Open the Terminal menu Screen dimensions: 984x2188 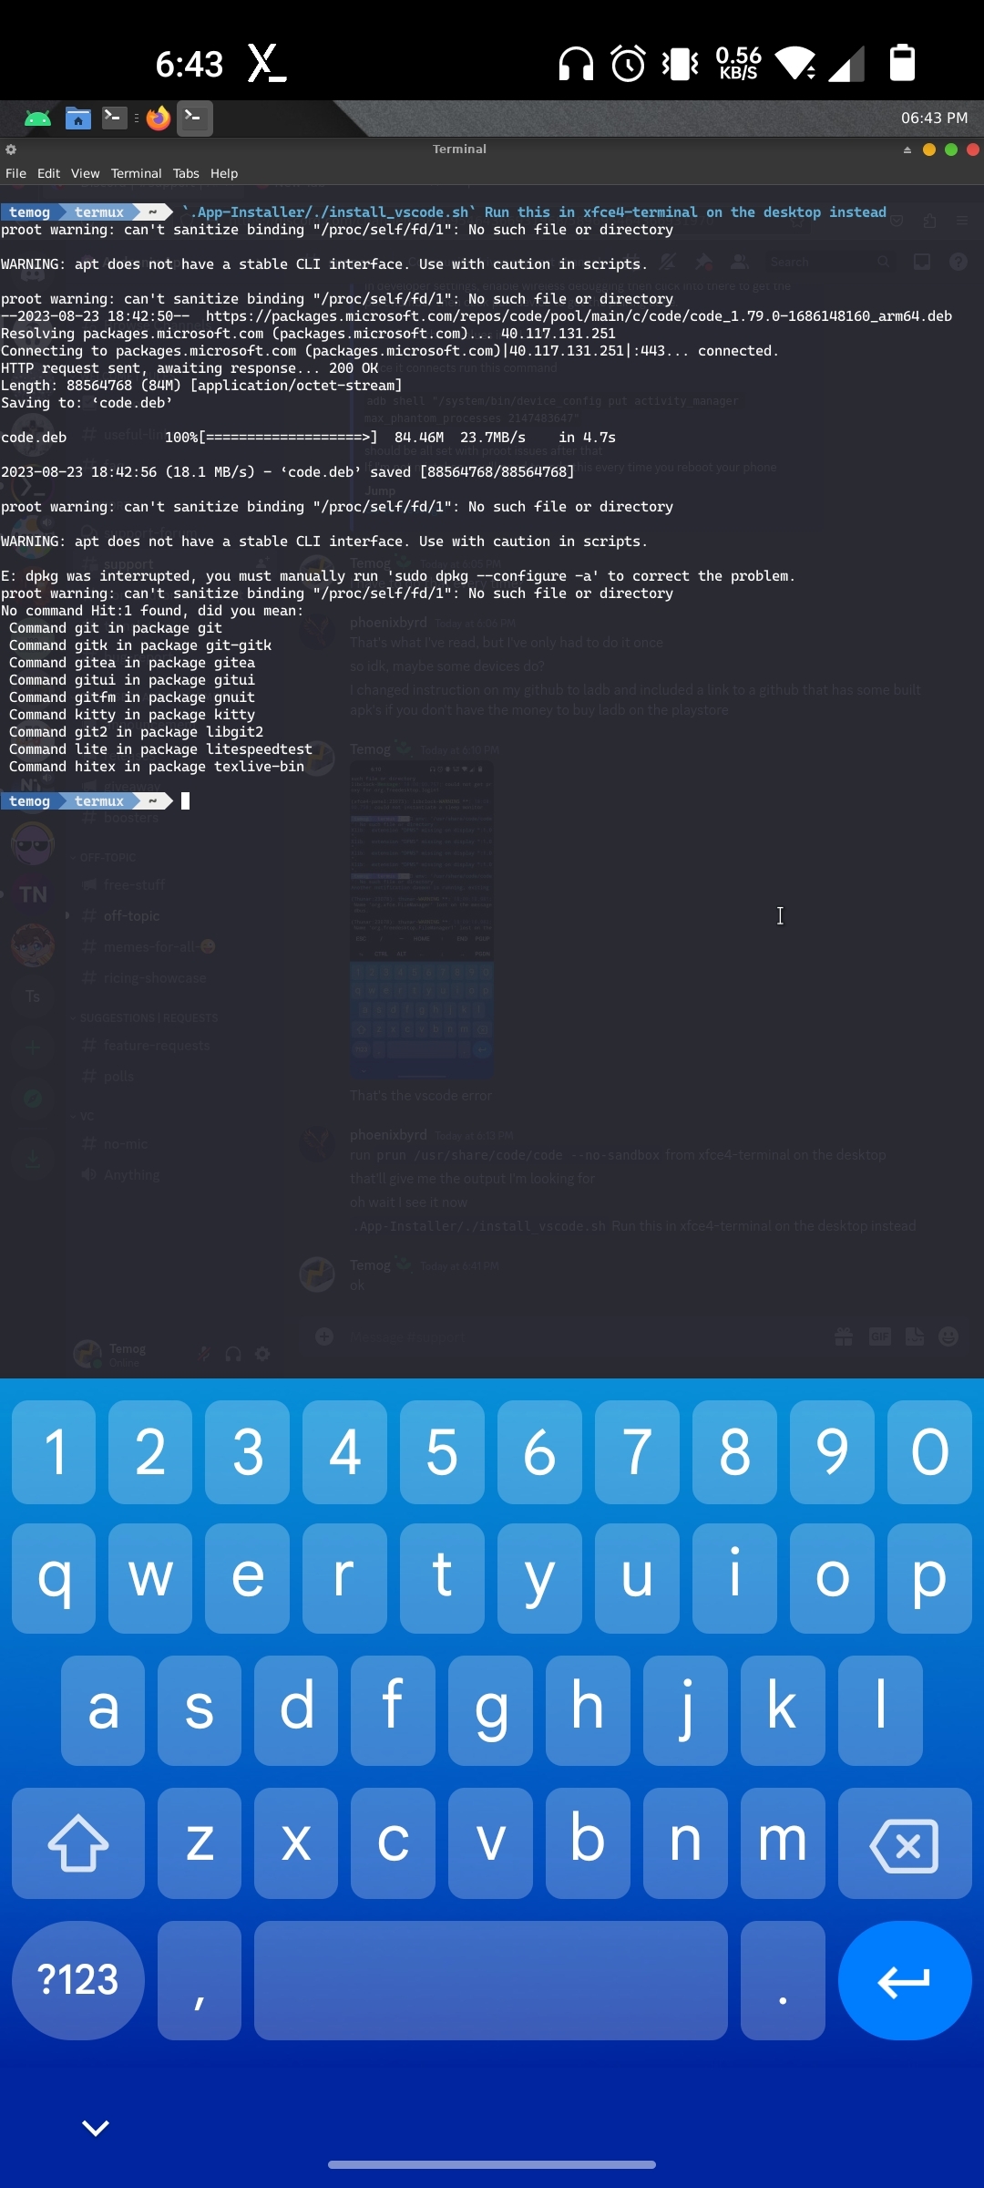click(136, 173)
